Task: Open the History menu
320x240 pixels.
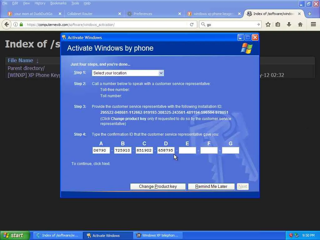Action: pyautogui.click(x=40, y=3)
